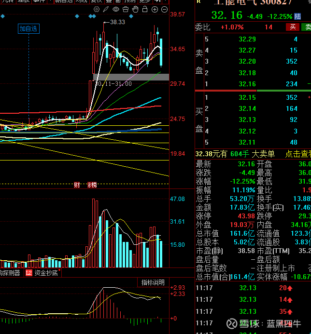311x334 pixels.
Task: Open chart settings gear icon
Action: pos(97,9)
